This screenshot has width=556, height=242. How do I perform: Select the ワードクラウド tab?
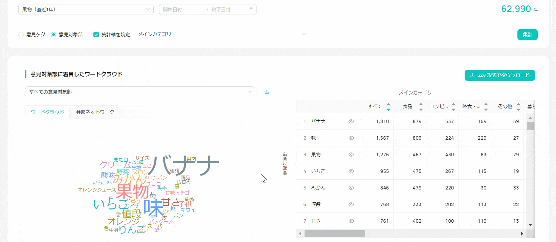(x=47, y=112)
